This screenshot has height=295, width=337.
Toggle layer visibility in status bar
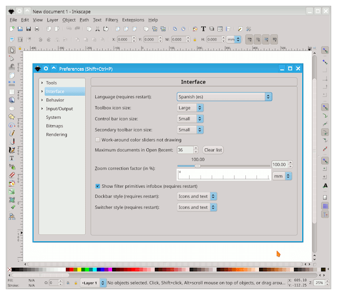point(68,283)
